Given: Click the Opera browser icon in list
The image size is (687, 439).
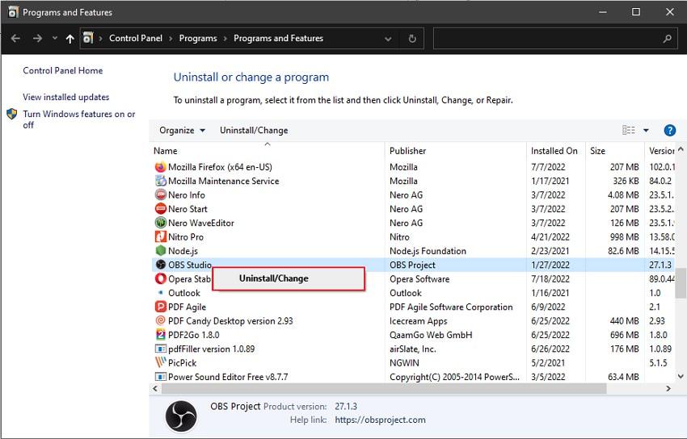Looking at the screenshot, I should tap(160, 279).
